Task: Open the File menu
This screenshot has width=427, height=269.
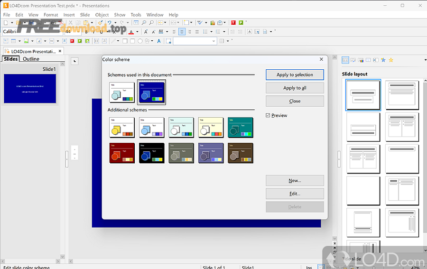Action: (x=7, y=15)
